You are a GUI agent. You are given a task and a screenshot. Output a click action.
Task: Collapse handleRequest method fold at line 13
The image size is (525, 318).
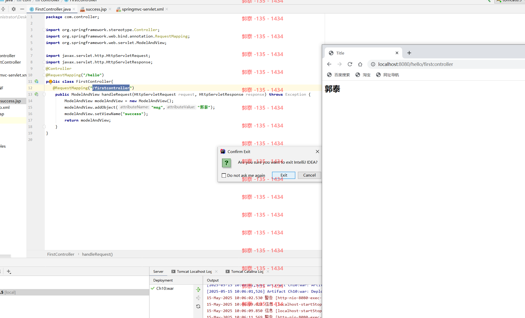[x=44, y=94]
